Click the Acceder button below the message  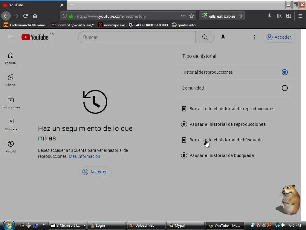95,172
